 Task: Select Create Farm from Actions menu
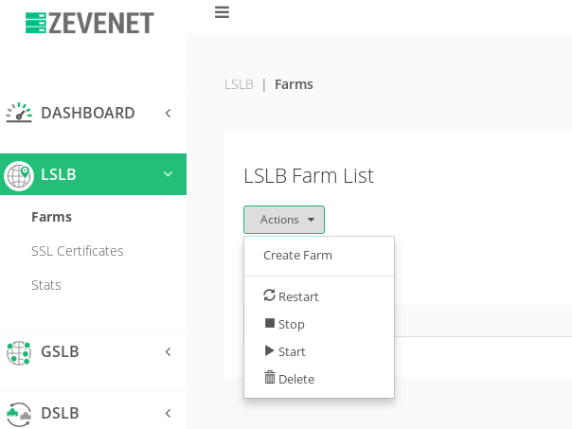click(297, 255)
